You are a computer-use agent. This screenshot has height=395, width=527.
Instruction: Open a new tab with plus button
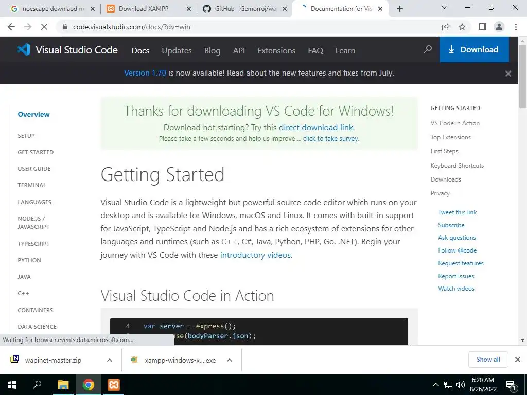point(399,9)
